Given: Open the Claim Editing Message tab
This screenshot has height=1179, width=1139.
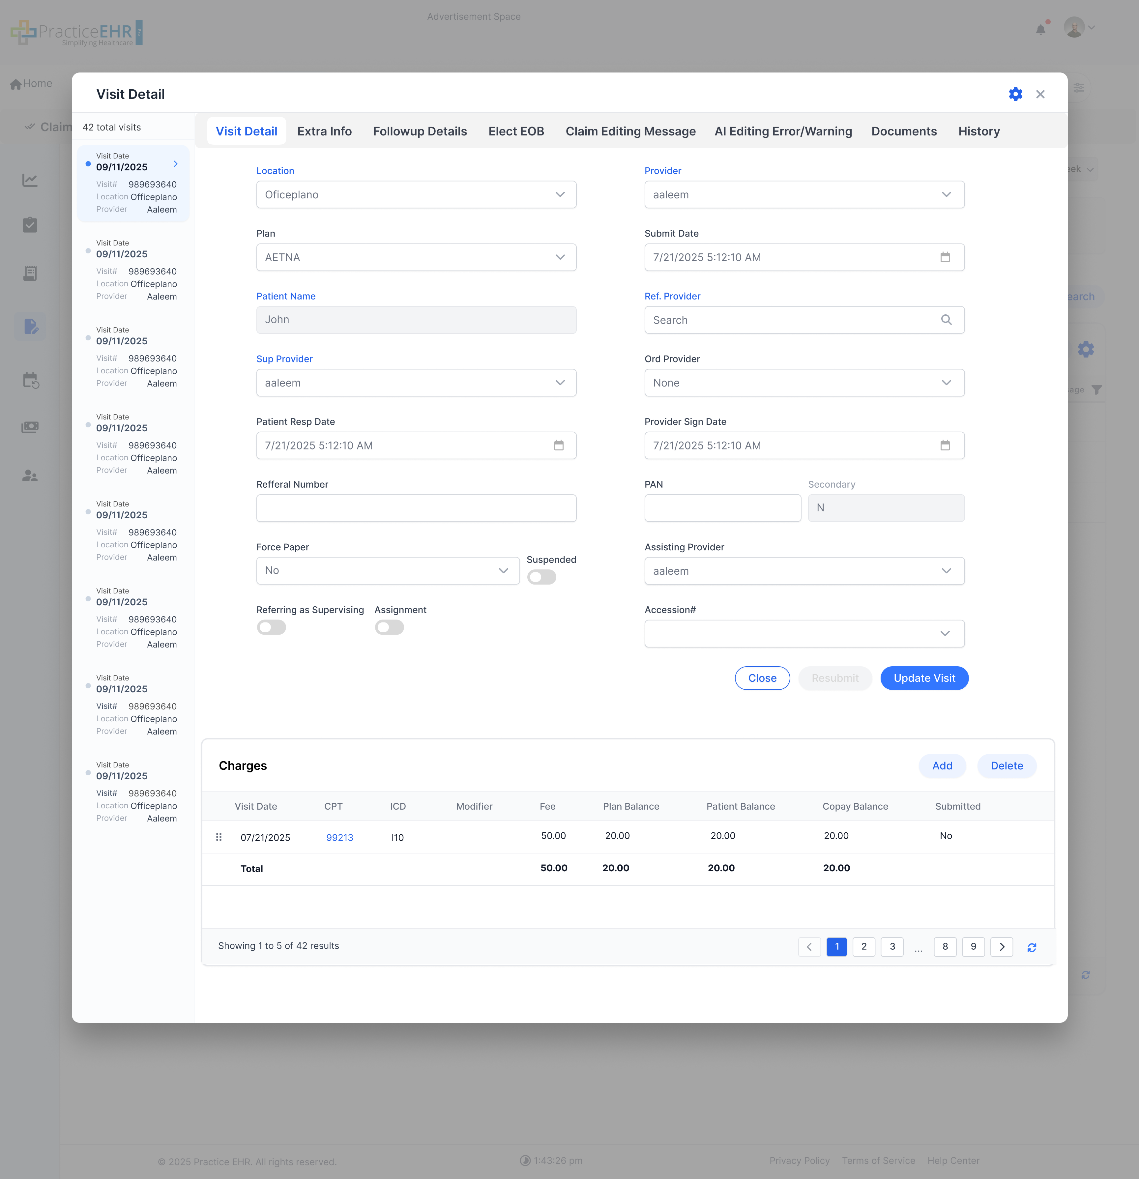Looking at the screenshot, I should click(630, 131).
